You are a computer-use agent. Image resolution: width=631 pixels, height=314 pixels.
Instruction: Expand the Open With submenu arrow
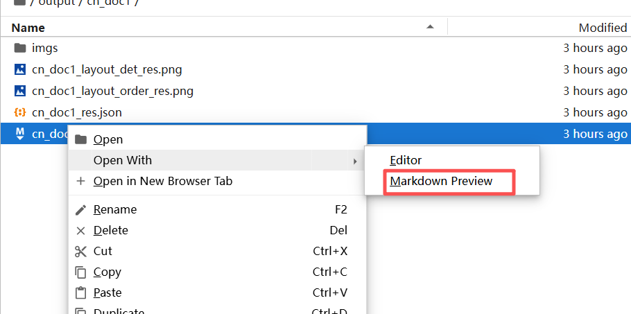(x=355, y=161)
